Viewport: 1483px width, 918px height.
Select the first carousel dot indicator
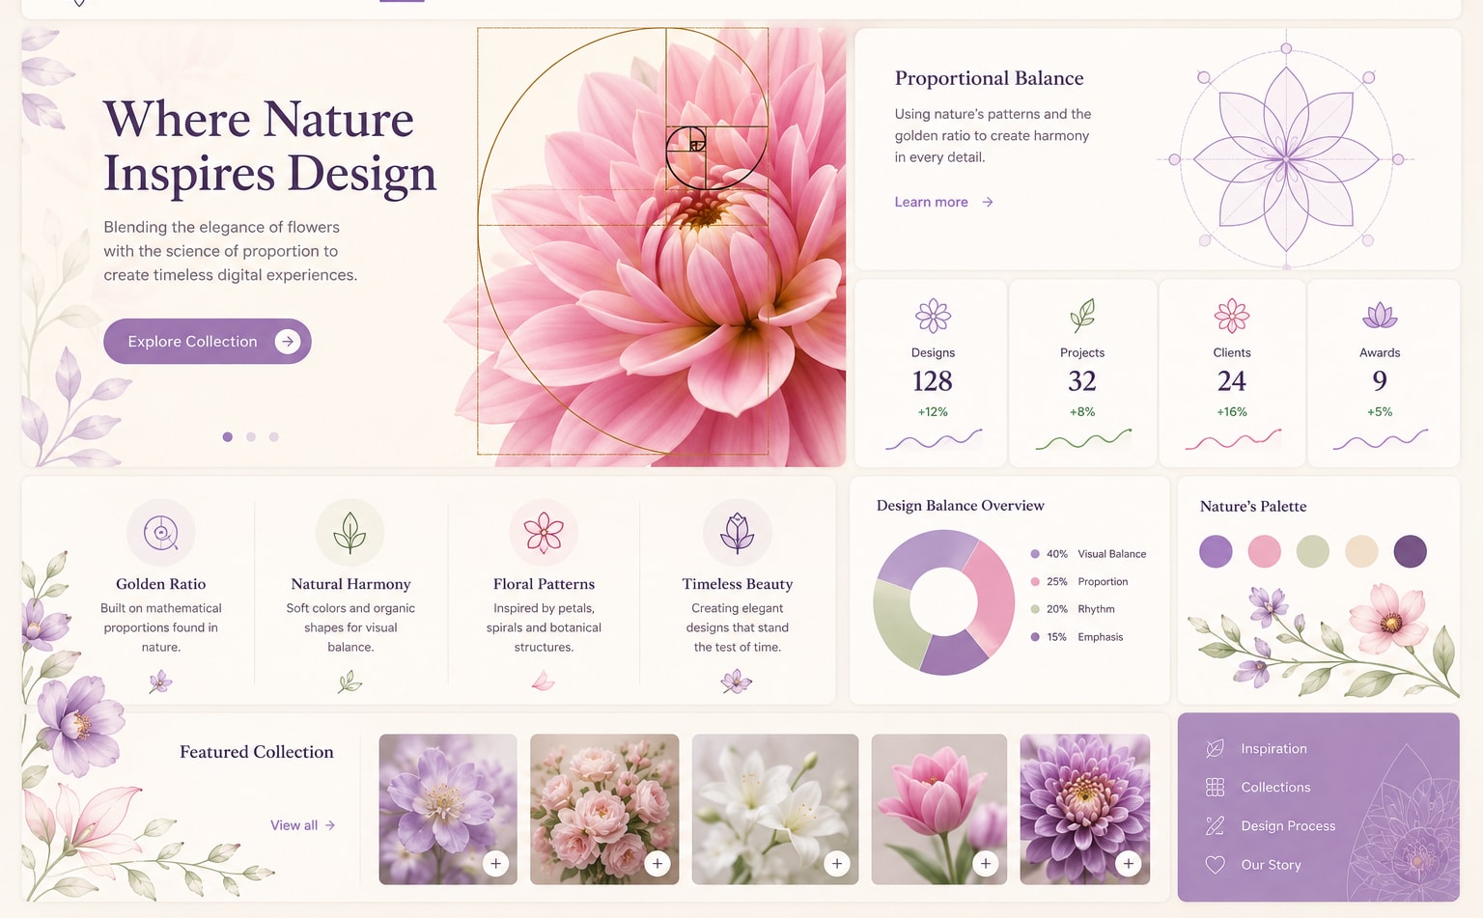[228, 437]
